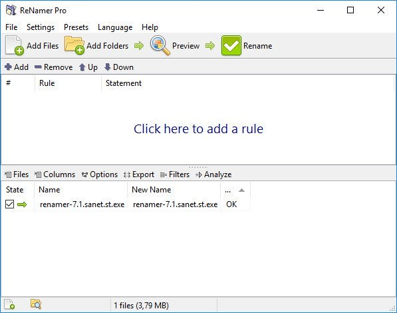The image size is (397, 313).
Task: Open the File menu
Action: 11,27
